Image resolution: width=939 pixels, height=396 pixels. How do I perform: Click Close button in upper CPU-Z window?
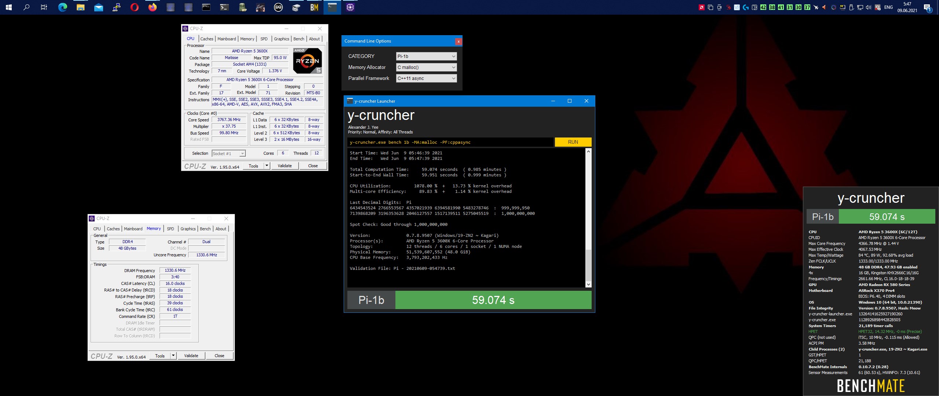[x=313, y=166]
